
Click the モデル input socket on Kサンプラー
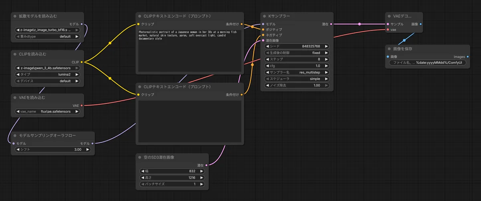(x=263, y=24)
